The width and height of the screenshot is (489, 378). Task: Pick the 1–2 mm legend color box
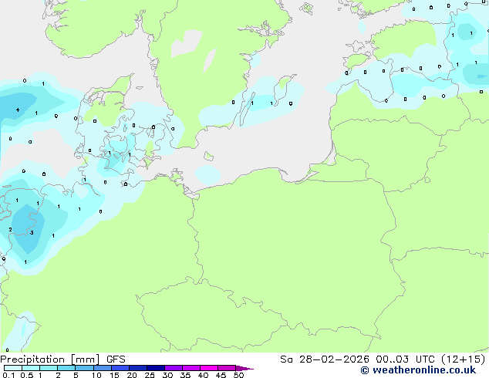pos(49,368)
